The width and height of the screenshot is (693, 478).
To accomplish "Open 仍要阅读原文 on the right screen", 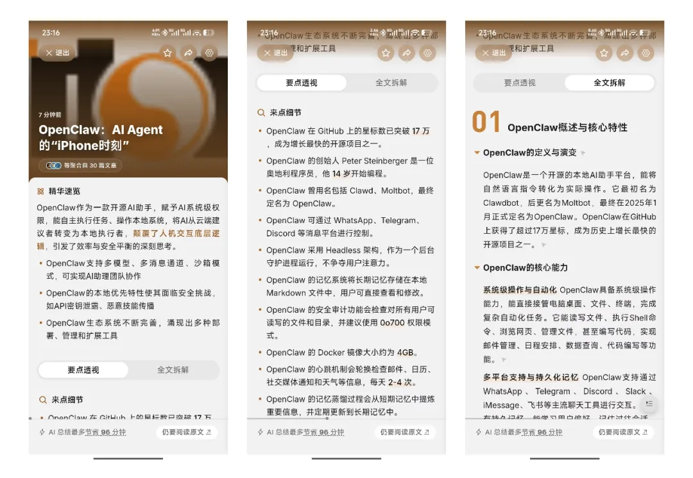I will (622, 432).
